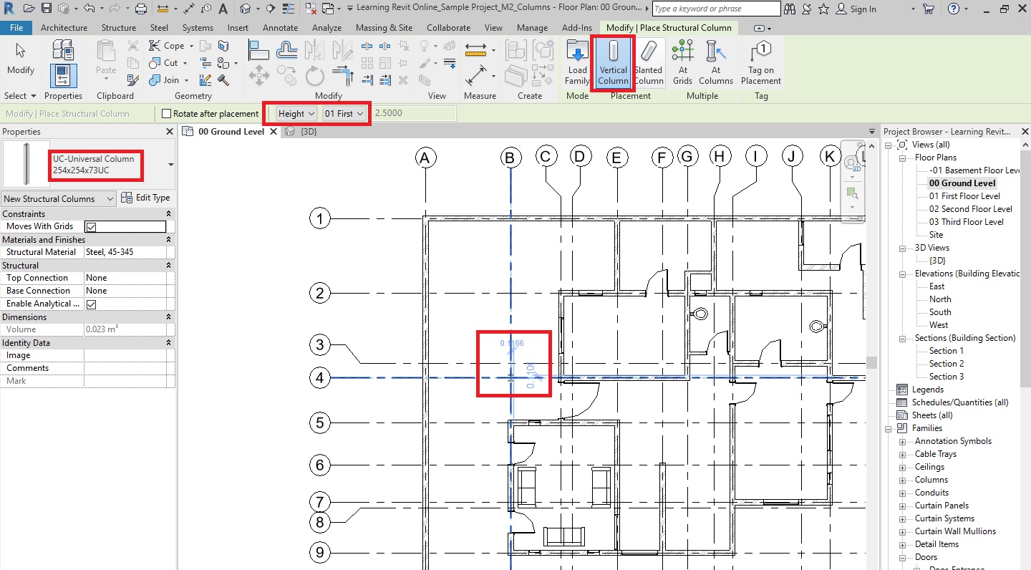The width and height of the screenshot is (1031, 570).
Task: Enable Tag on Placement
Action: click(761, 62)
